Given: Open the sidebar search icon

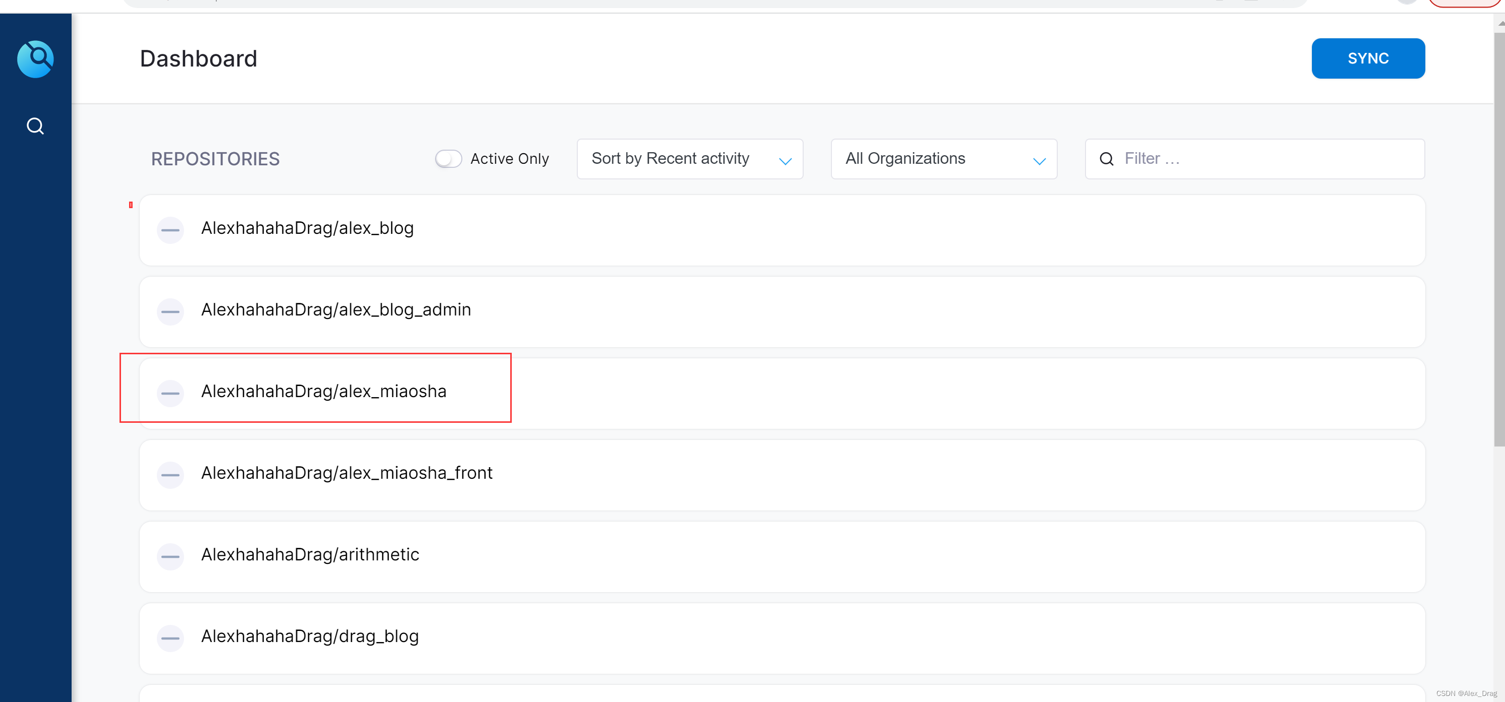Looking at the screenshot, I should [35, 125].
